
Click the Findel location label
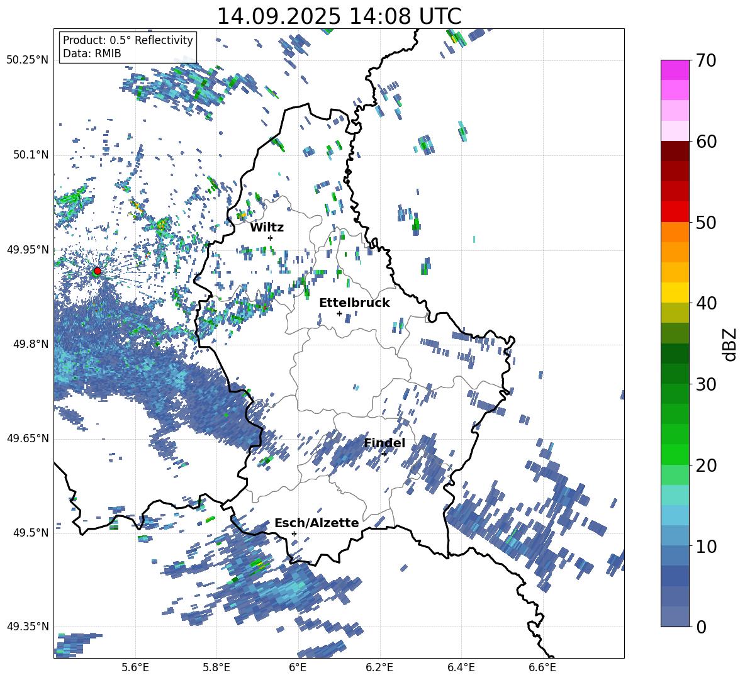tap(384, 443)
